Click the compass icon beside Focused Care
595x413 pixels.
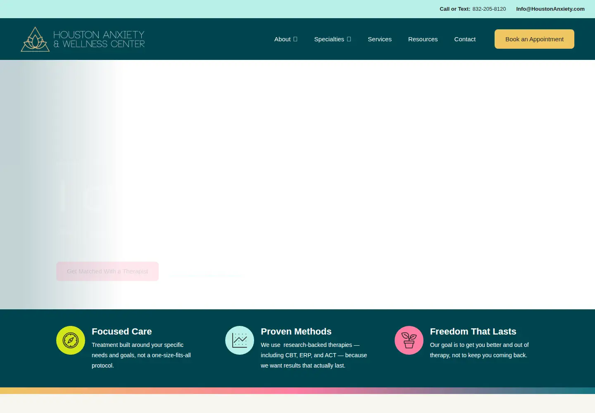coord(71,340)
